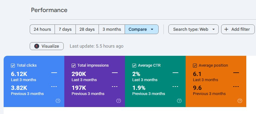The height and width of the screenshot is (114, 256).
Task: Uncheck the Total clicks checkbox
Action: [13, 66]
